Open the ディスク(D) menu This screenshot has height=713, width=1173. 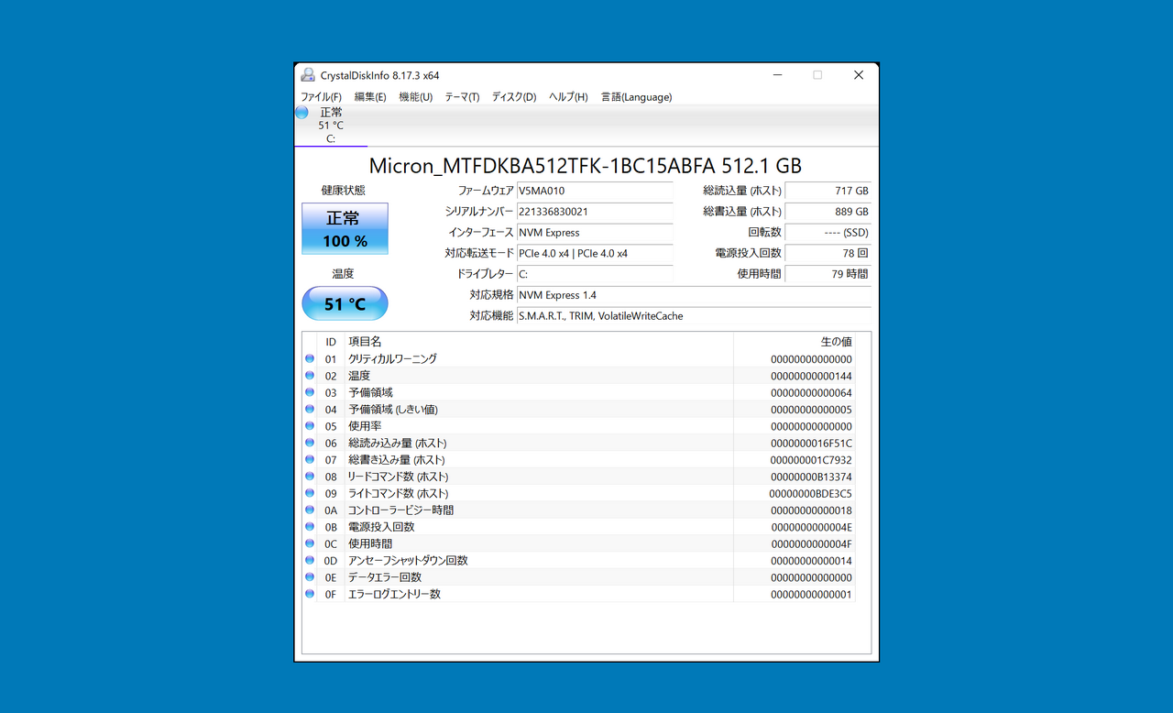(x=514, y=97)
